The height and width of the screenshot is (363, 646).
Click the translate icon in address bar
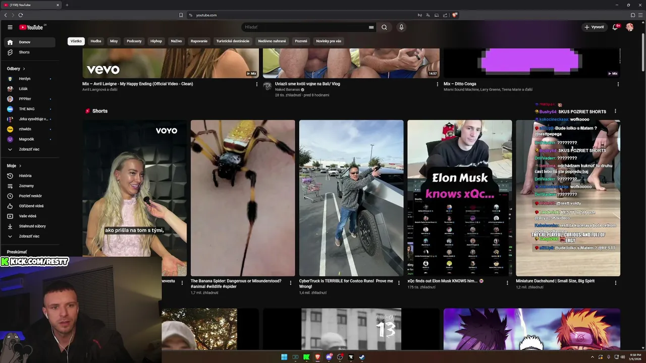[x=428, y=15]
